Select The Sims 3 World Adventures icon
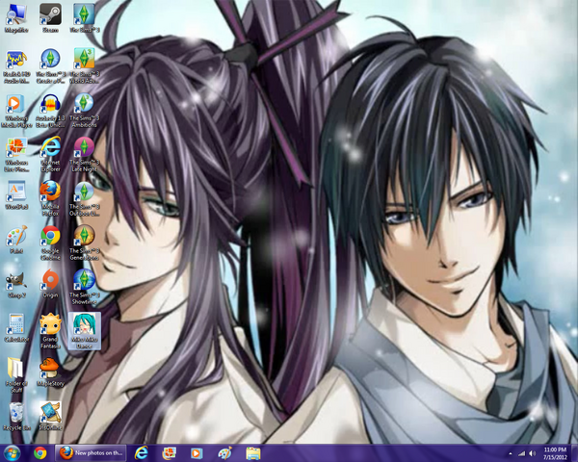578x462 pixels. coord(85,66)
